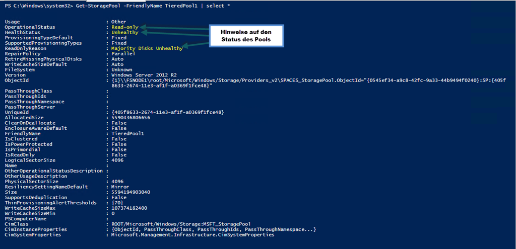Click the CimClass MSFT_StoragePool path
Screen dimensions: 516x249
pos(181,224)
